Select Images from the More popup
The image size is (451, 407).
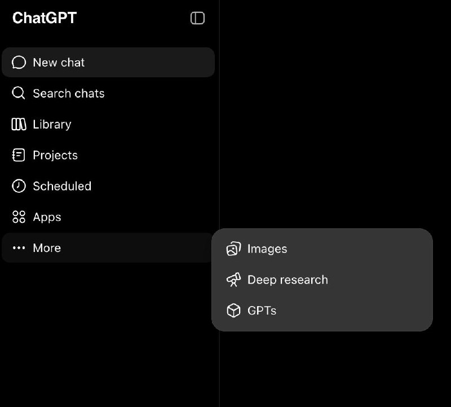tap(322, 249)
